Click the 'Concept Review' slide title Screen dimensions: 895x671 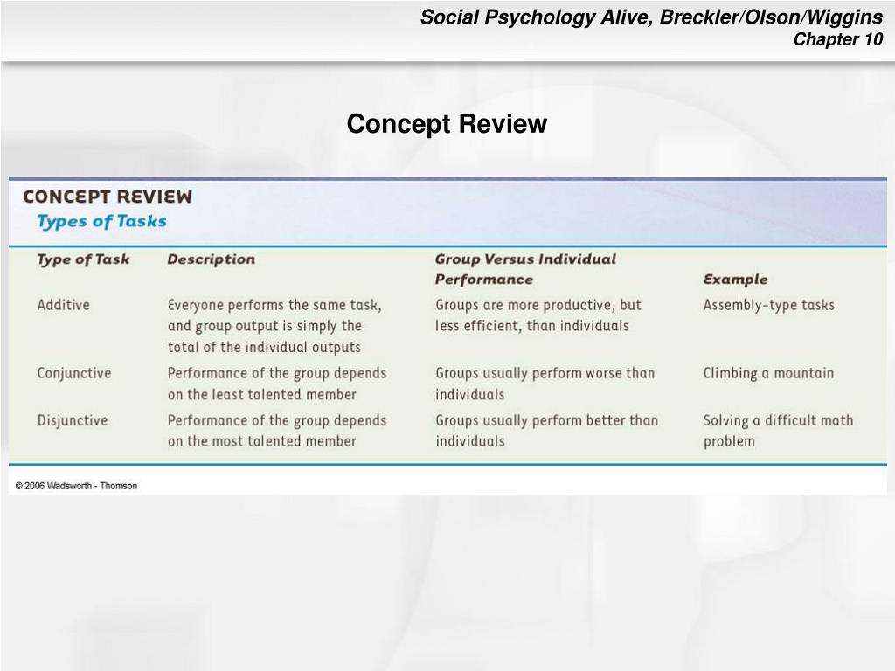tap(447, 124)
